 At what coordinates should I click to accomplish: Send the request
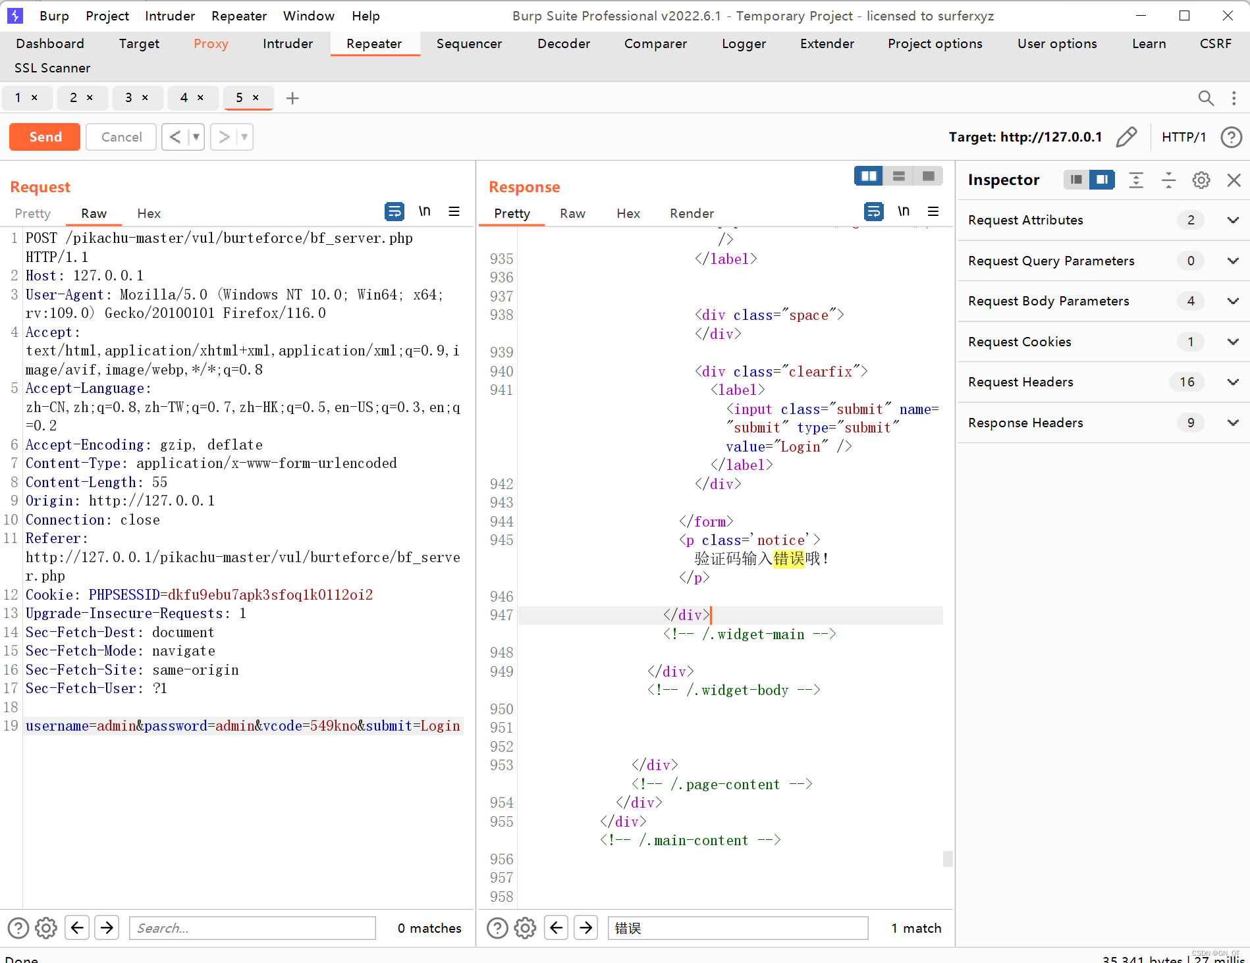45,137
